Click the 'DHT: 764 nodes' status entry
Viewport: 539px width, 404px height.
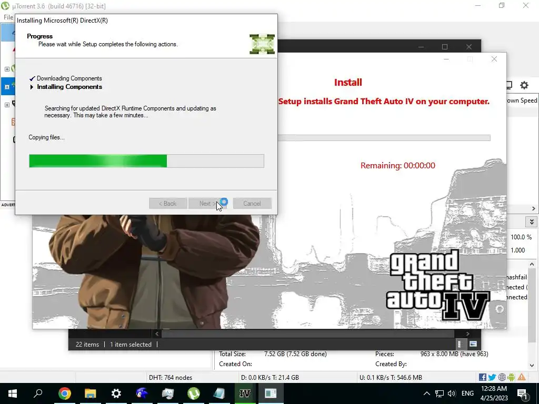pyautogui.click(x=171, y=377)
